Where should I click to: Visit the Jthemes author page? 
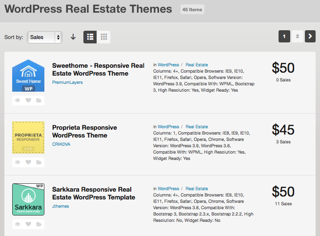coord(60,206)
